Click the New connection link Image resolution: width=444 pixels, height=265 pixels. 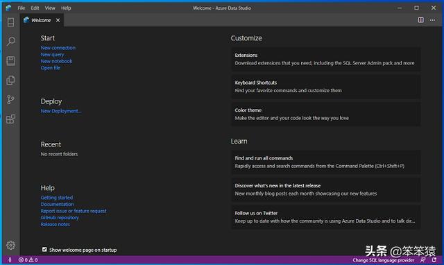pos(58,48)
